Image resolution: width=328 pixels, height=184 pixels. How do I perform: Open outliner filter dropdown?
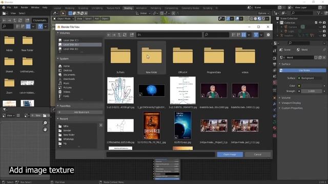pos(320,13)
